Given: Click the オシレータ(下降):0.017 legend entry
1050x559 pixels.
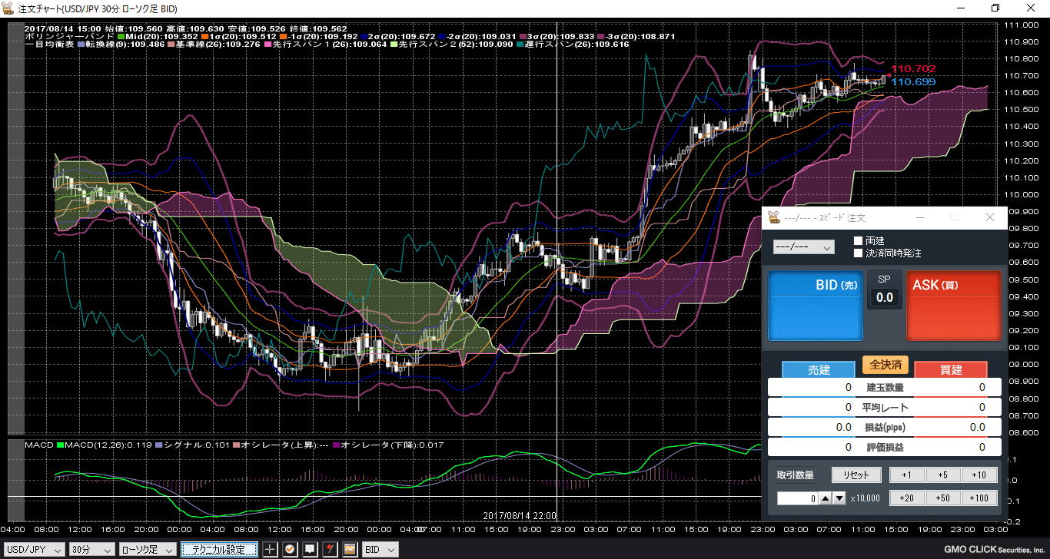Looking at the screenshot, I should coord(387,445).
